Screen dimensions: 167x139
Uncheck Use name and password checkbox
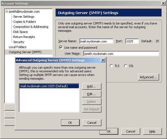click(61, 48)
